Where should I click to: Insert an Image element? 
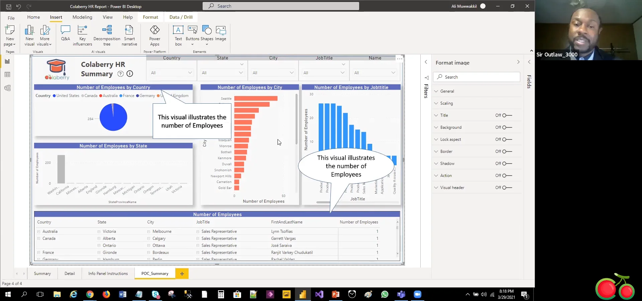221,33
